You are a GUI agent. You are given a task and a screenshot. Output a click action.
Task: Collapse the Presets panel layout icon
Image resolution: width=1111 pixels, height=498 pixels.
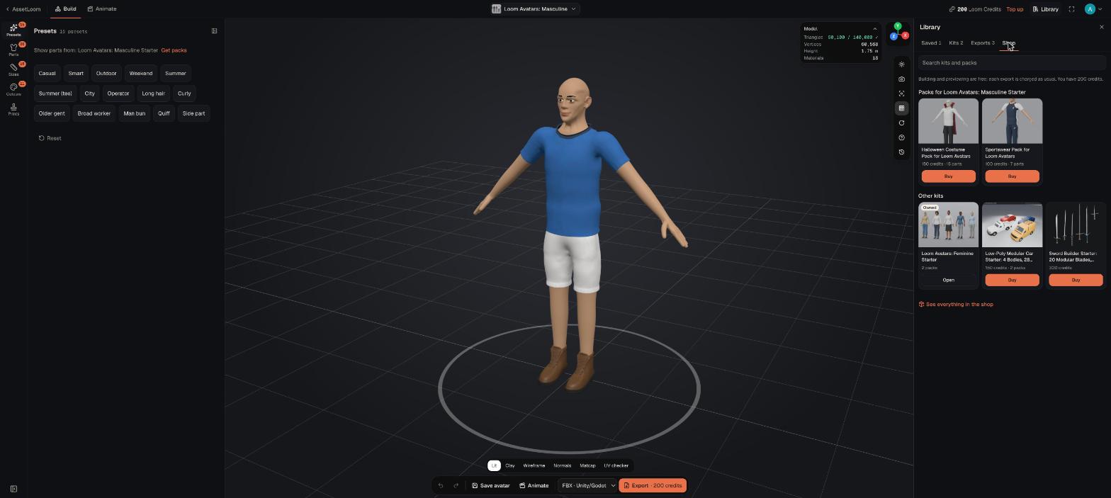[215, 30]
